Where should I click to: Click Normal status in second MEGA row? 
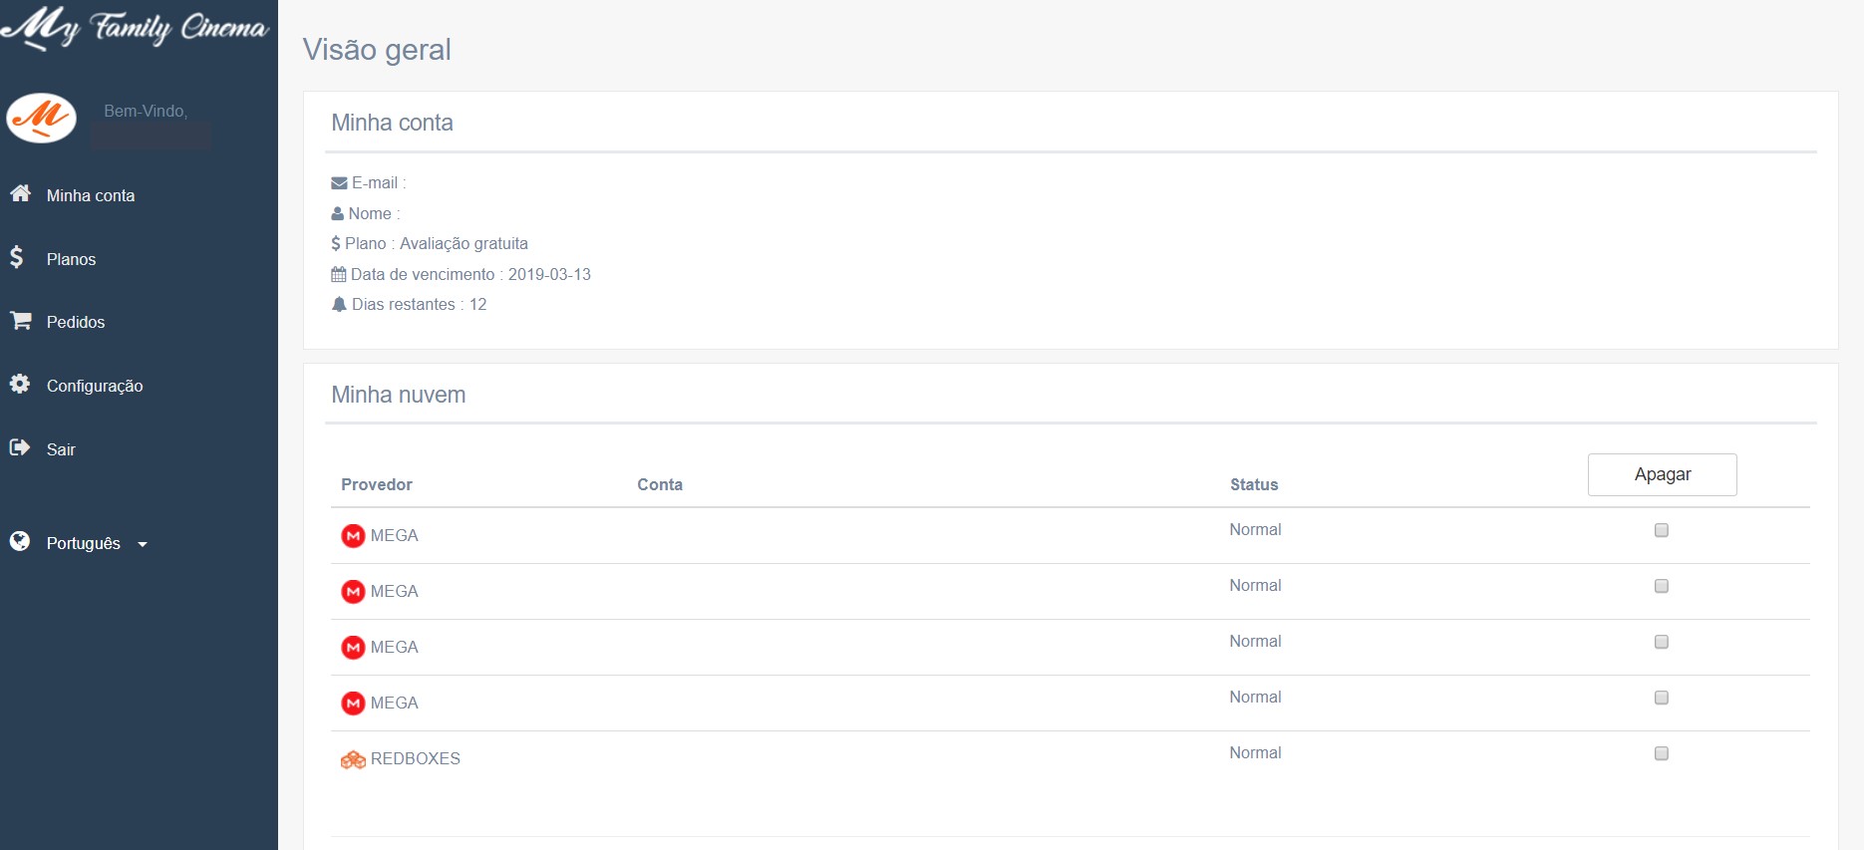coord(1255,586)
